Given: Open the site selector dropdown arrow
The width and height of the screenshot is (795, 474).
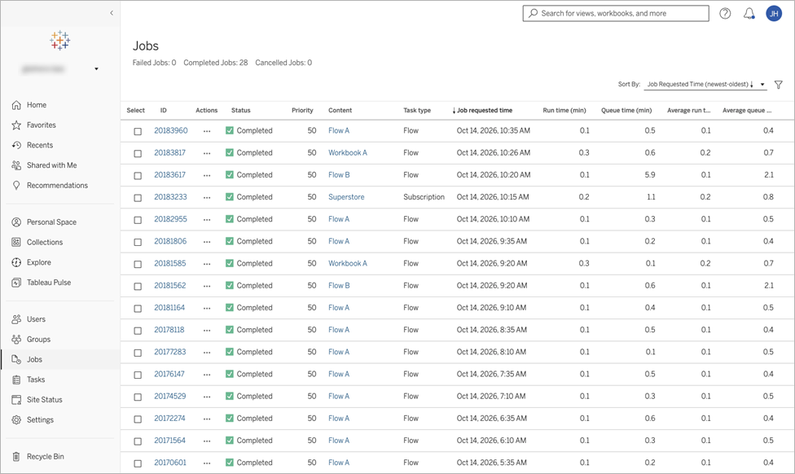Looking at the screenshot, I should pyautogui.click(x=96, y=69).
